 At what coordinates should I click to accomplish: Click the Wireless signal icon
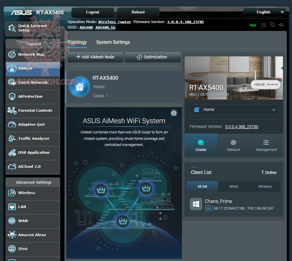click(12, 193)
